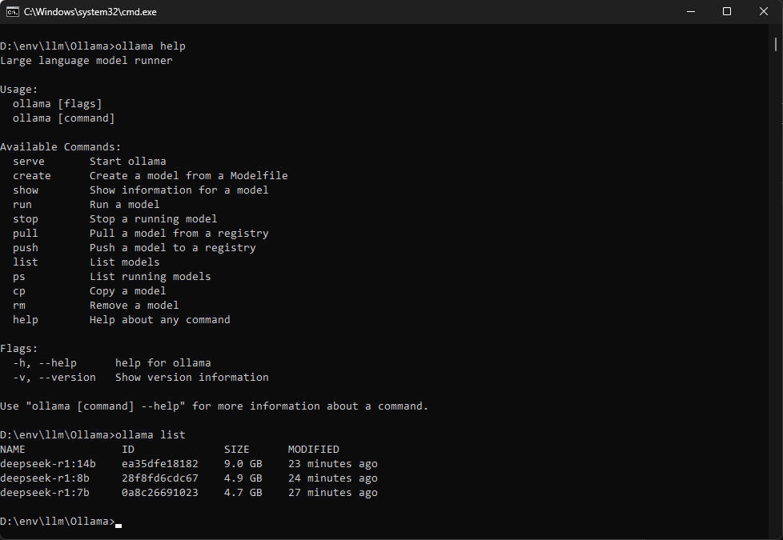Screen dimensions: 783x540
Task: Click the deepseek-r1:14b model name
Action: coord(48,464)
